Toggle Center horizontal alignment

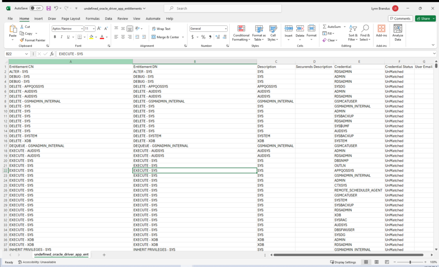tap(123, 37)
